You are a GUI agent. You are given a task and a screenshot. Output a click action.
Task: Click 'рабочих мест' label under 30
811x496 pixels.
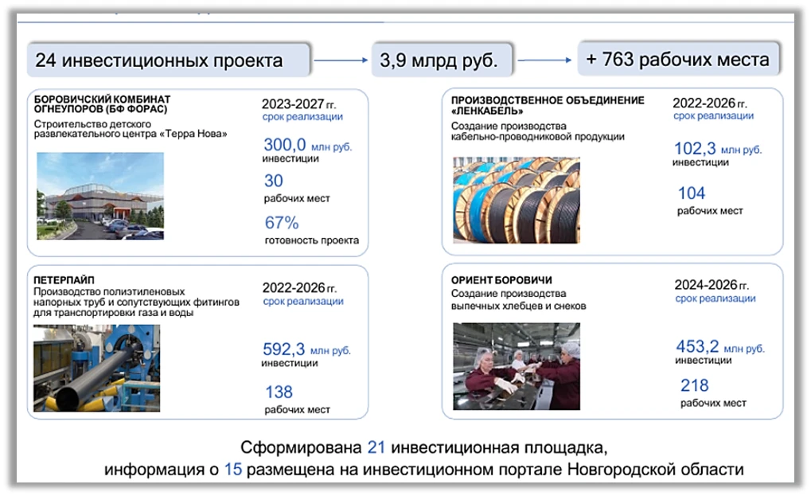click(x=297, y=198)
